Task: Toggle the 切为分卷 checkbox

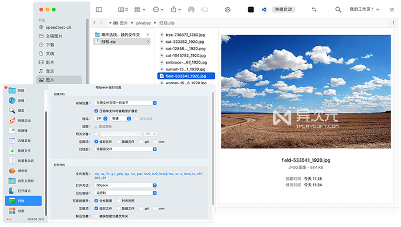Action: tap(96, 134)
